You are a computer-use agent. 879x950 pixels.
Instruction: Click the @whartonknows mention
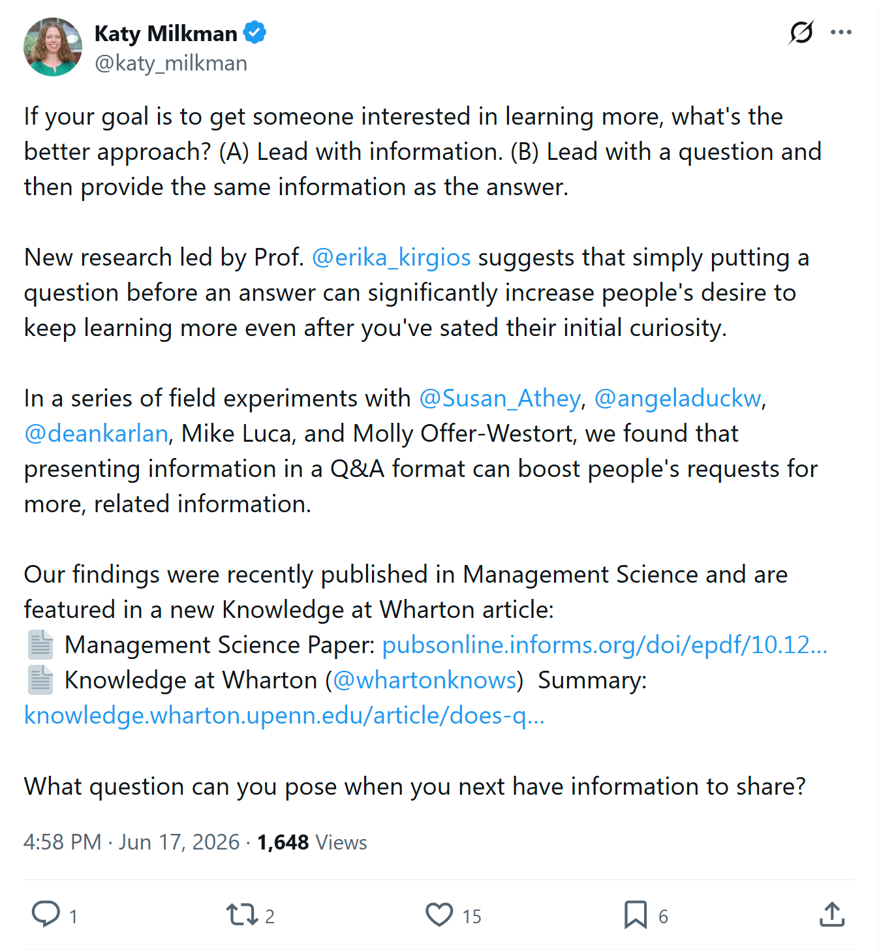[425, 680]
